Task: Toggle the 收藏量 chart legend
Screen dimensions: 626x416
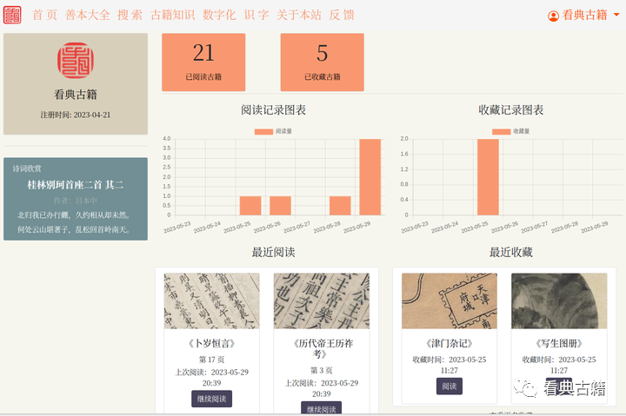Action: pyautogui.click(x=509, y=131)
